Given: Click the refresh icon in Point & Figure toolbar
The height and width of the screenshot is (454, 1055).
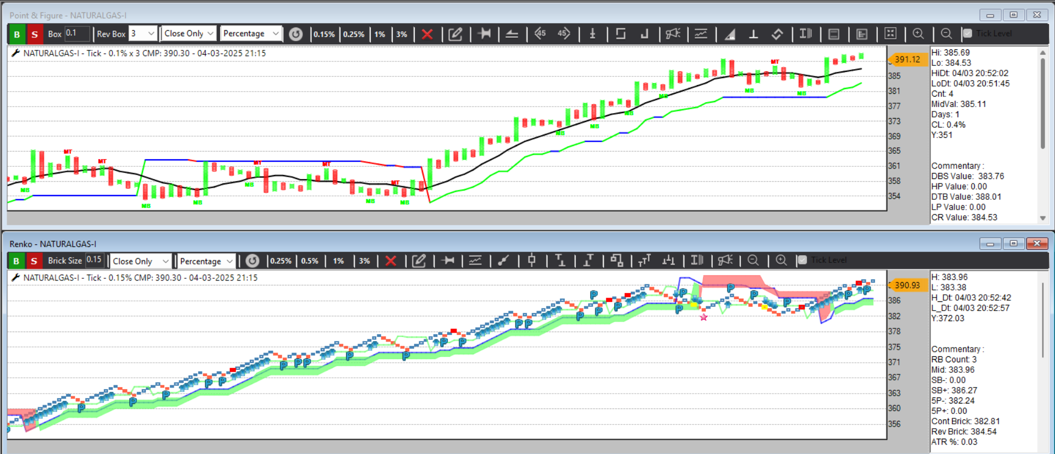Looking at the screenshot, I should point(296,34).
